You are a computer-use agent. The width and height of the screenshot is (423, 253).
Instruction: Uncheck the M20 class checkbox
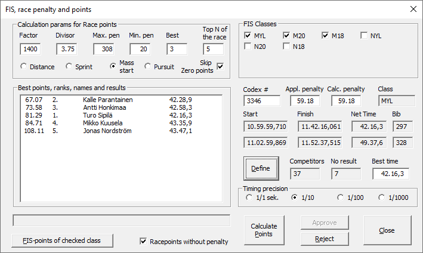click(287, 36)
